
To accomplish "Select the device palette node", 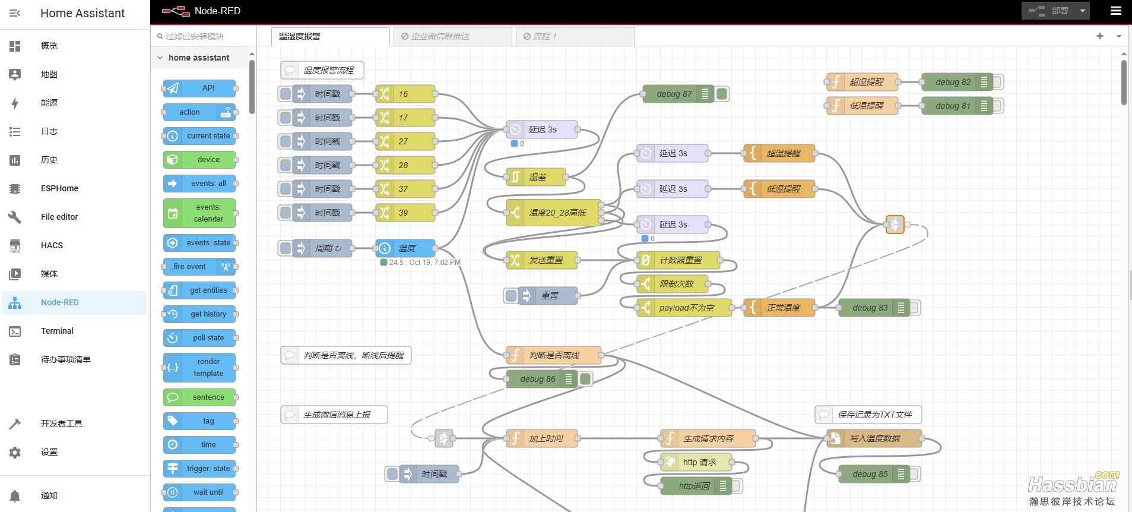I will click(199, 159).
